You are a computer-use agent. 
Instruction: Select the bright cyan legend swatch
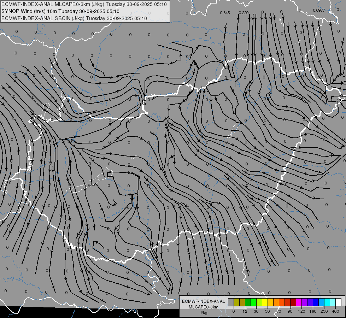click(327, 302)
